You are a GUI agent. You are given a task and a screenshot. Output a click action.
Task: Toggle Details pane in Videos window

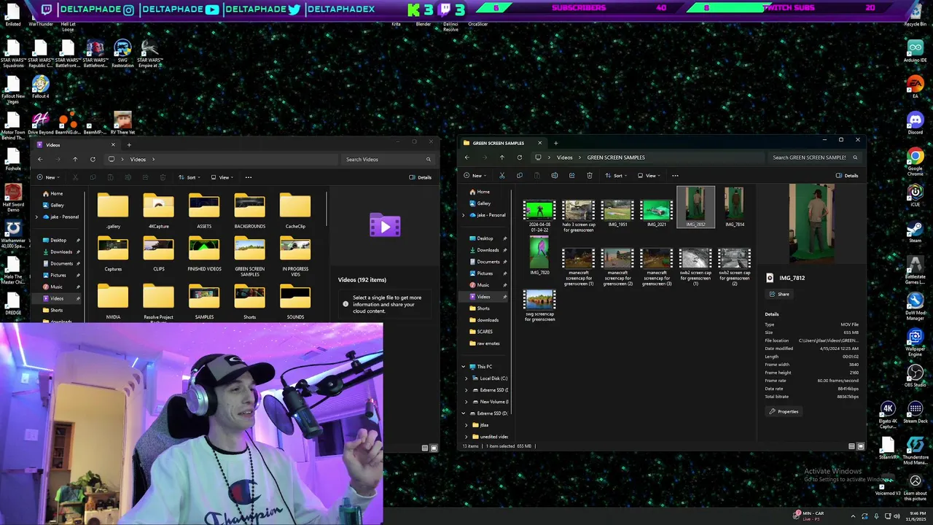(x=421, y=177)
